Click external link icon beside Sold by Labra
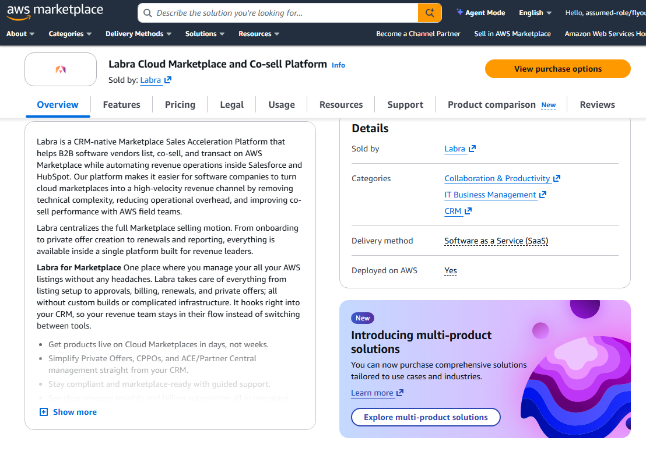The height and width of the screenshot is (455, 646). pos(168,80)
